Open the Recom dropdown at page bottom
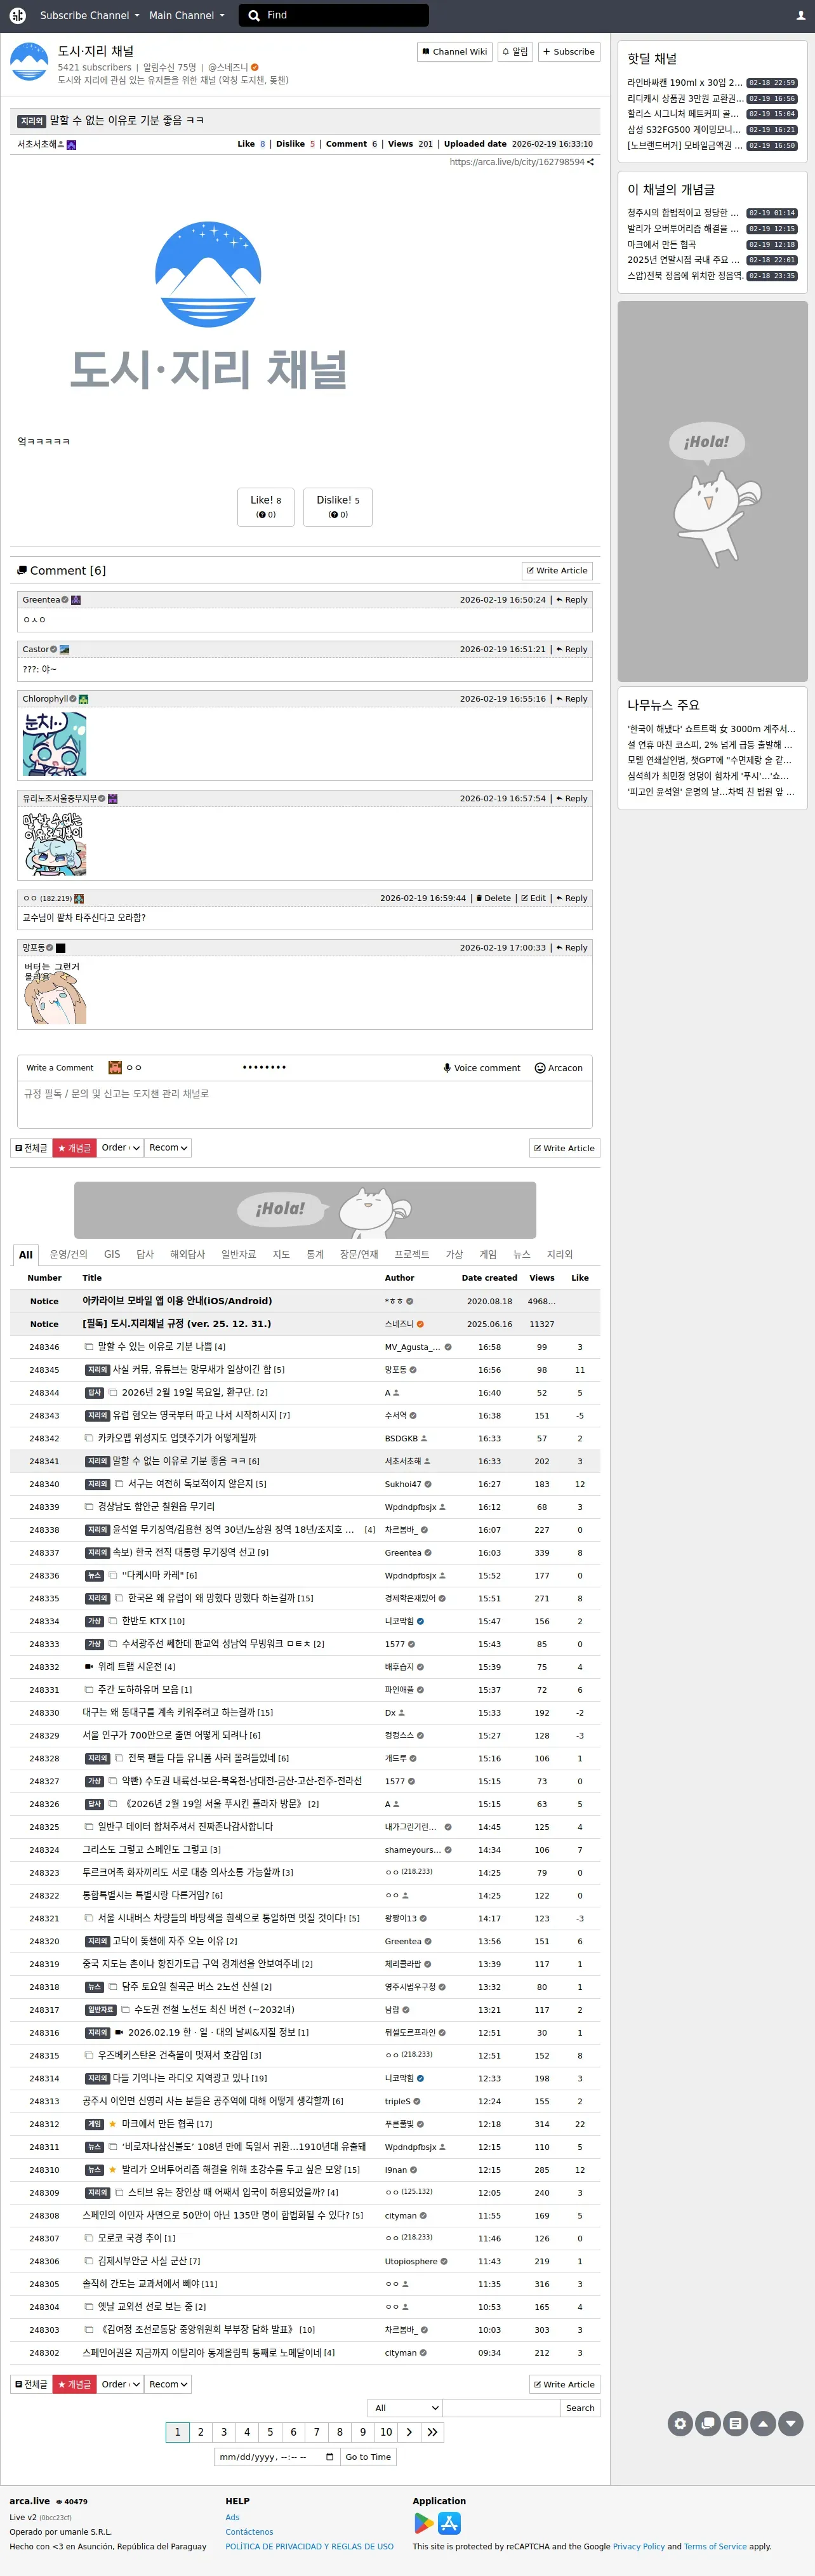Image resolution: width=815 pixels, height=2576 pixels. pos(168,2384)
